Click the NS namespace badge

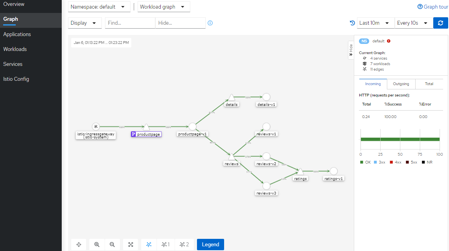tap(364, 41)
